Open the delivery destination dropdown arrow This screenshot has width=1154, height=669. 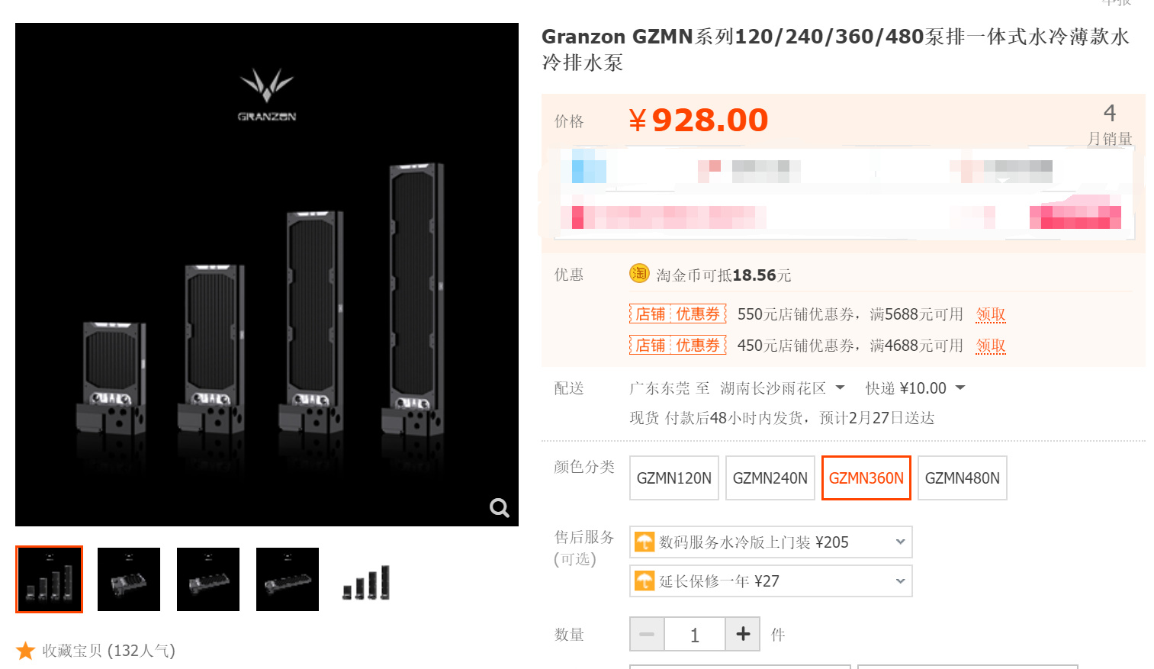coord(840,388)
